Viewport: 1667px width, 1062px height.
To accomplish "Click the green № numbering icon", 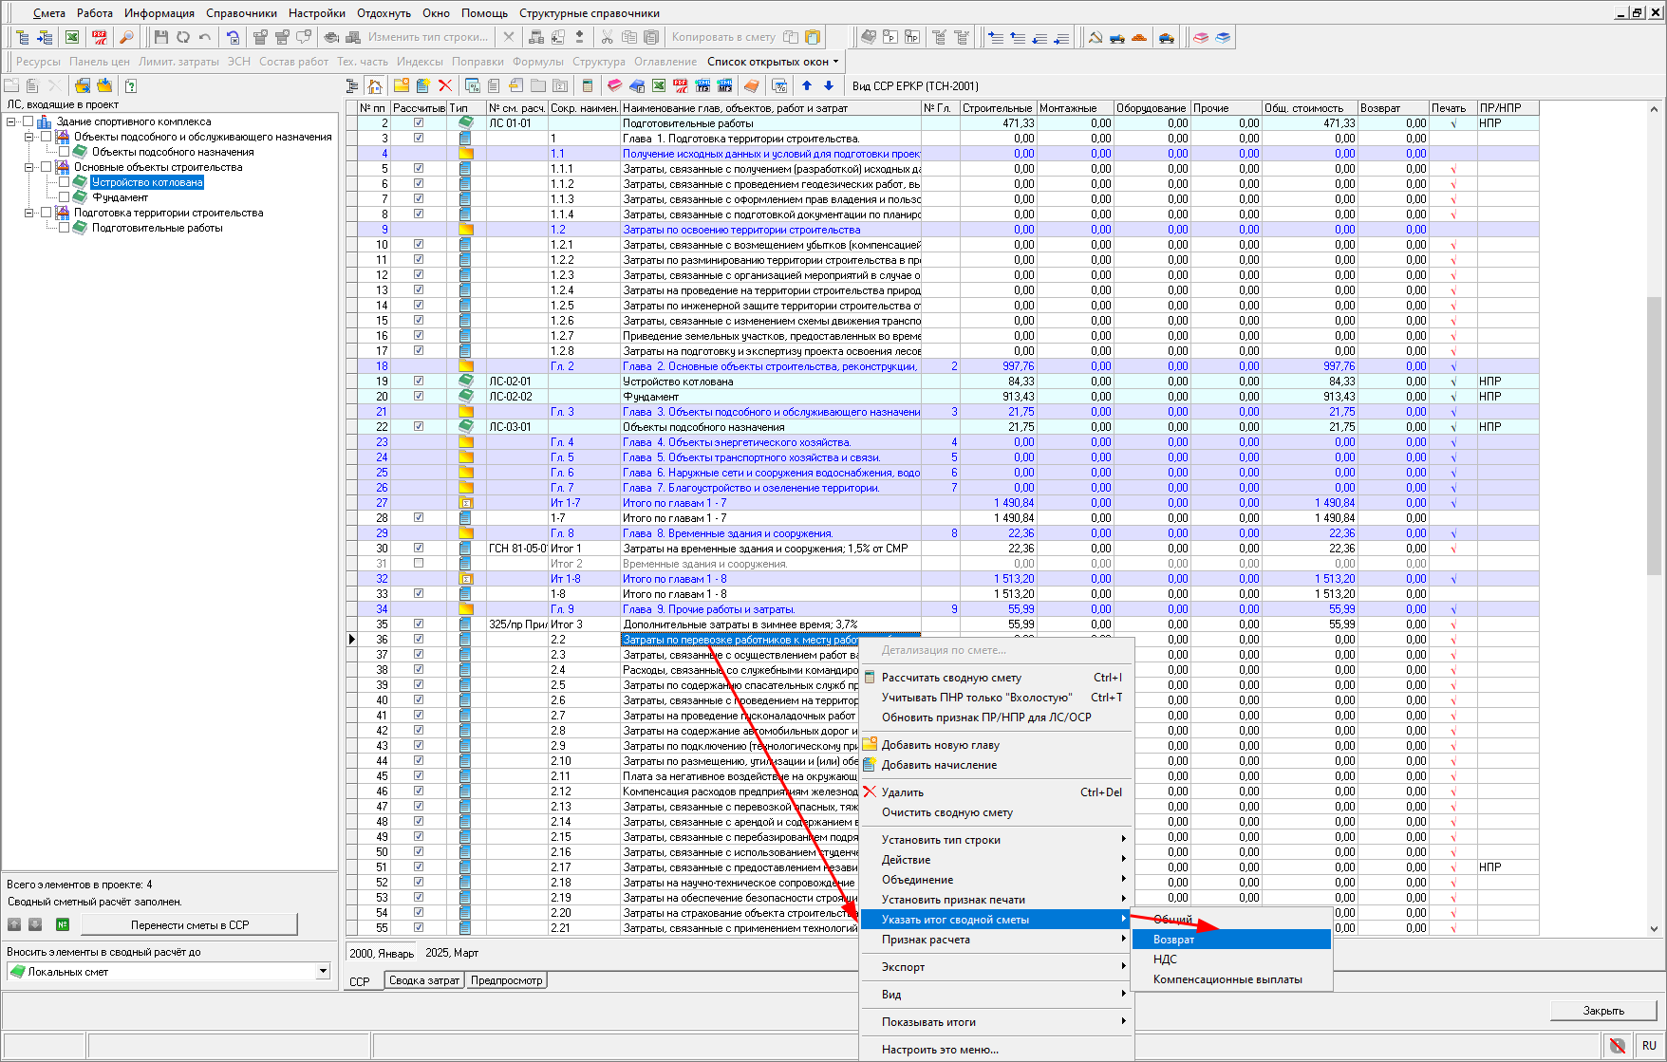I will pos(63,924).
